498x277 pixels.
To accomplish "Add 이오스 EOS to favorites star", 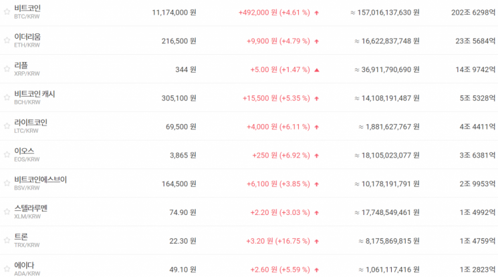I will point(7,155).
